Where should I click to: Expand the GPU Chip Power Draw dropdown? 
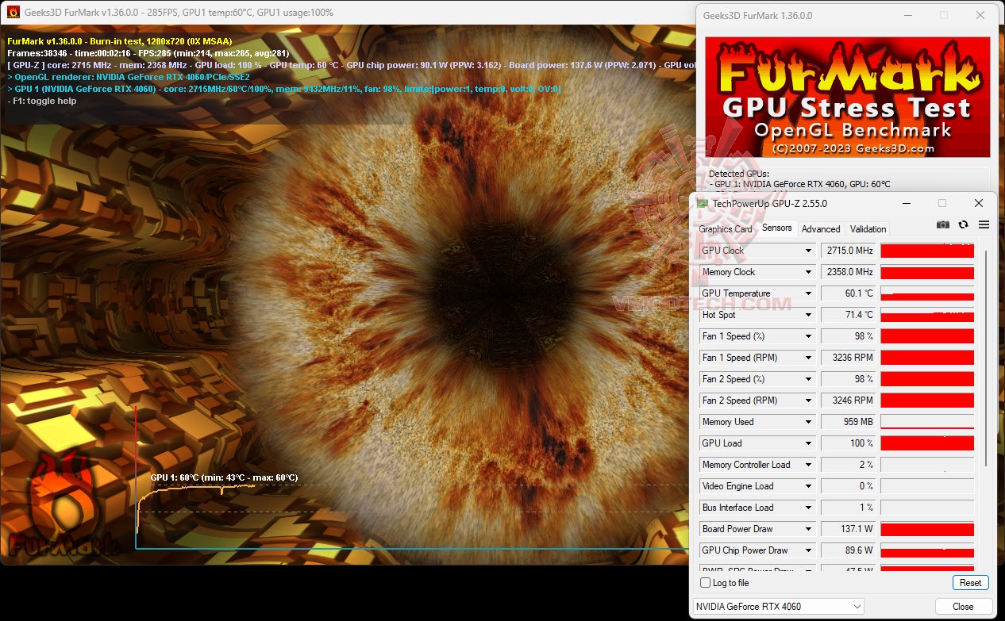click(x=808, y=550)
